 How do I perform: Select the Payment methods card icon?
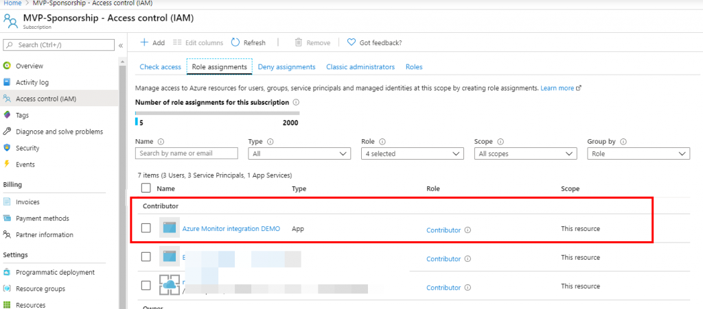pos(7,219)
